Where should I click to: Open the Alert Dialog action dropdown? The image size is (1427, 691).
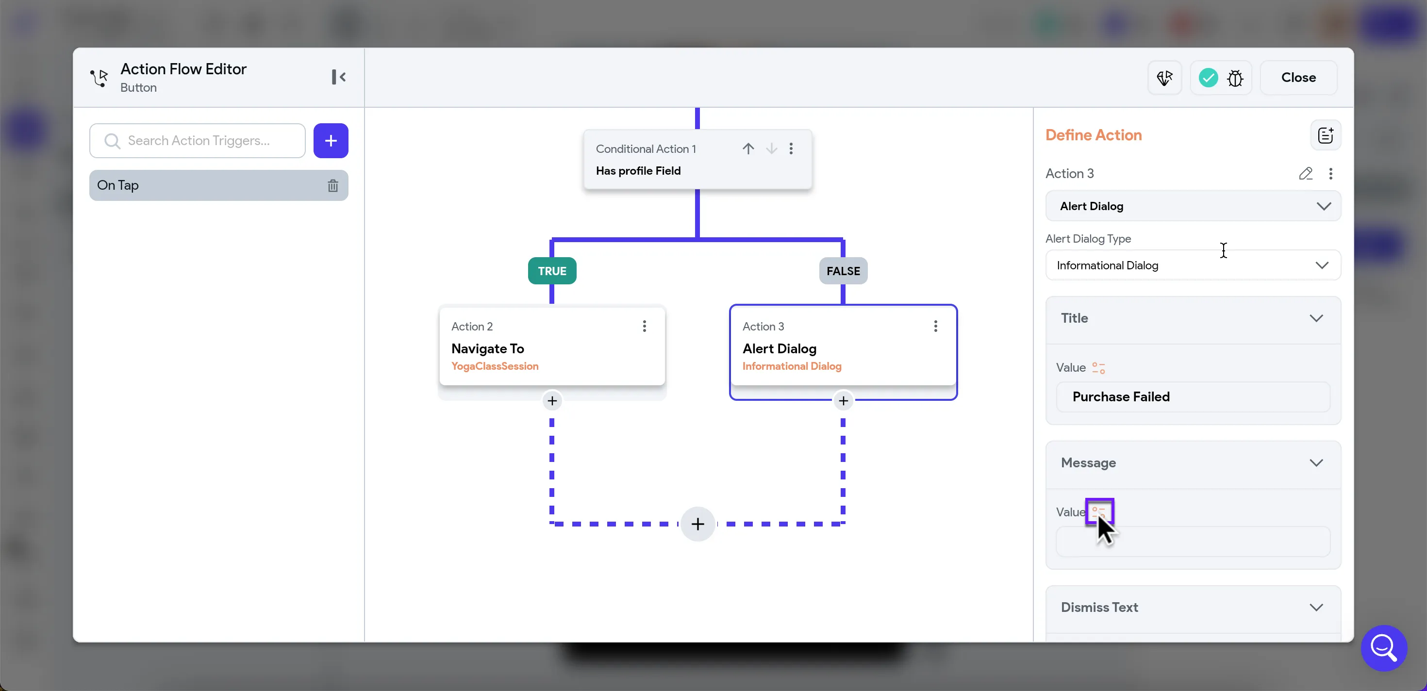pos(1193,206)
